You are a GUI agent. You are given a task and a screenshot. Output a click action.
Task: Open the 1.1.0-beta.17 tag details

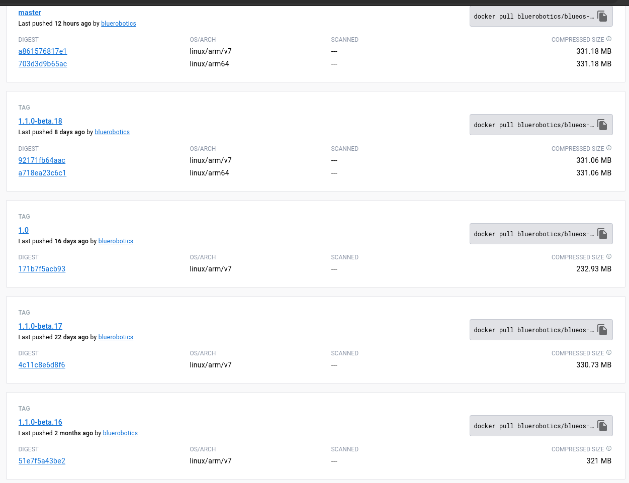[x=40, y=326]
